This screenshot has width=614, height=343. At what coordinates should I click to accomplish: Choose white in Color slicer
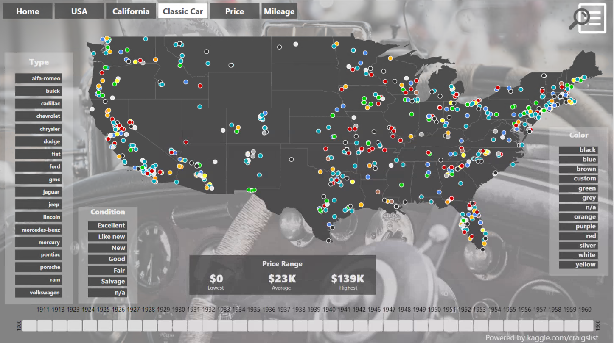tap(578, 255)
